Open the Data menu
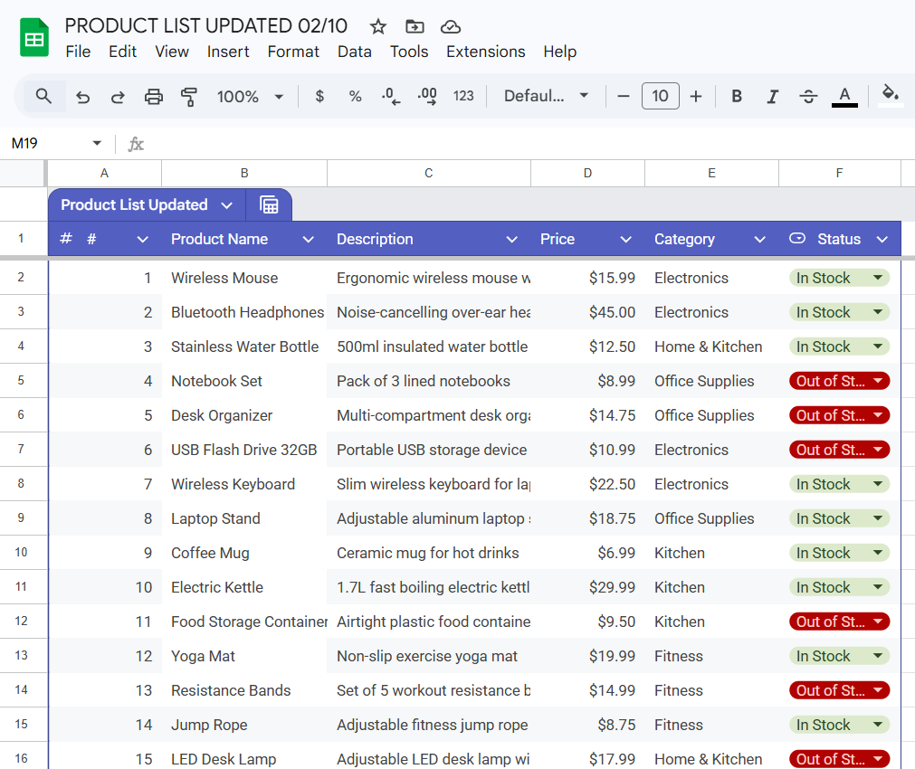Screen dimensions: 915x769 click(354, 52)
